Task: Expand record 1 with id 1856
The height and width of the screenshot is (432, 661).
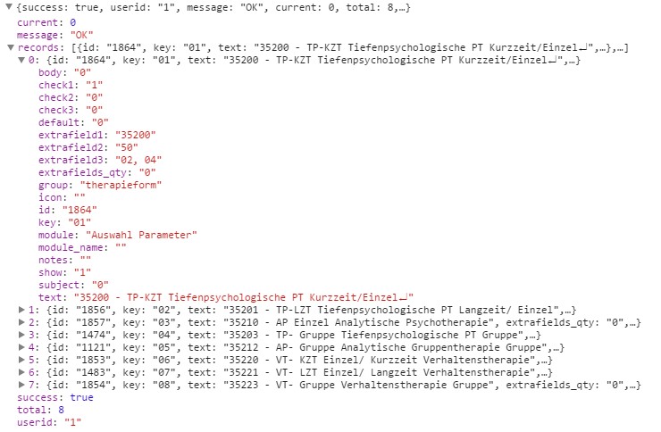Action: 21,310
